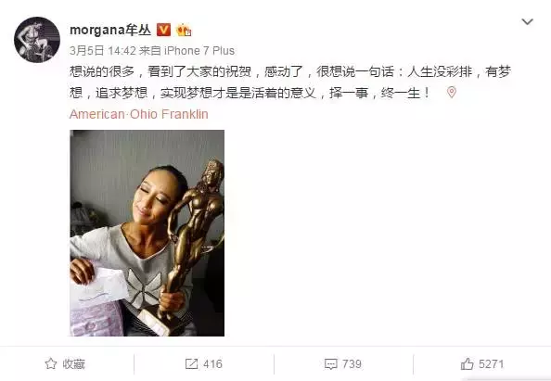This screenshot has height=381, width=551.
Task: Open the 739 comments count
Action: pyautogui.click(x=352, y=364)
